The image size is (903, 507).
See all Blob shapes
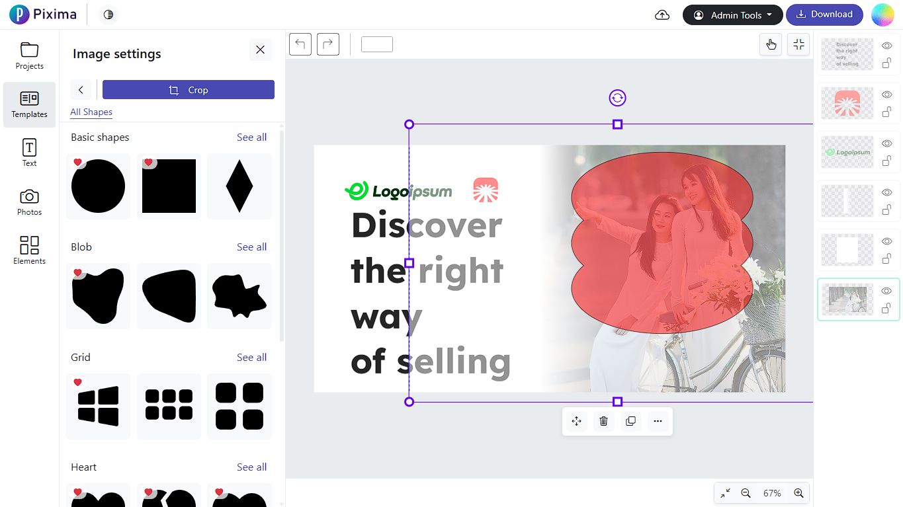coord(252,247)
